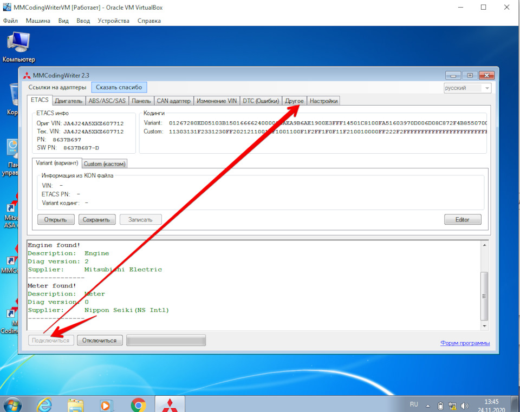Click the log scrollbar thumb
Screen dimensions: 520x412
[x=484, y=296]
